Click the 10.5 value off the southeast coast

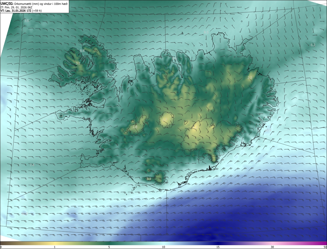coord(268,130)
